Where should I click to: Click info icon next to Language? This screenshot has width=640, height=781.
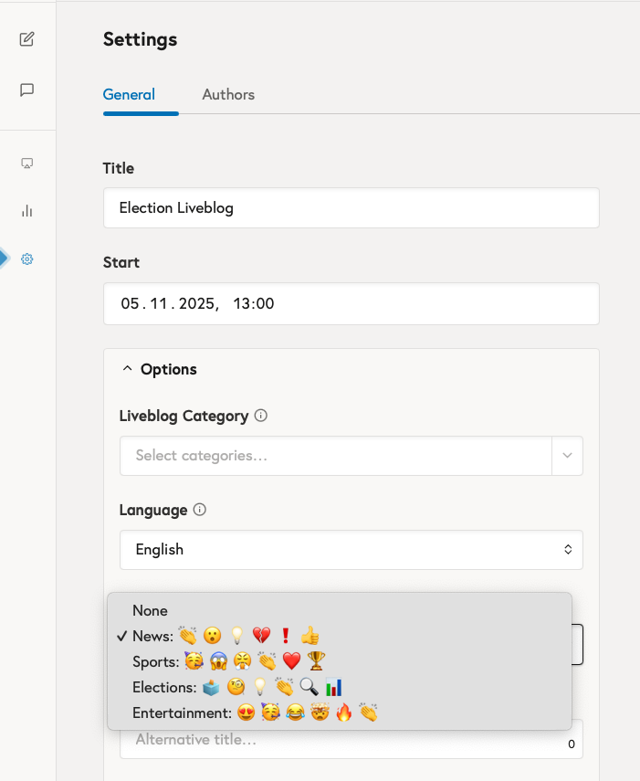(200, 510)
